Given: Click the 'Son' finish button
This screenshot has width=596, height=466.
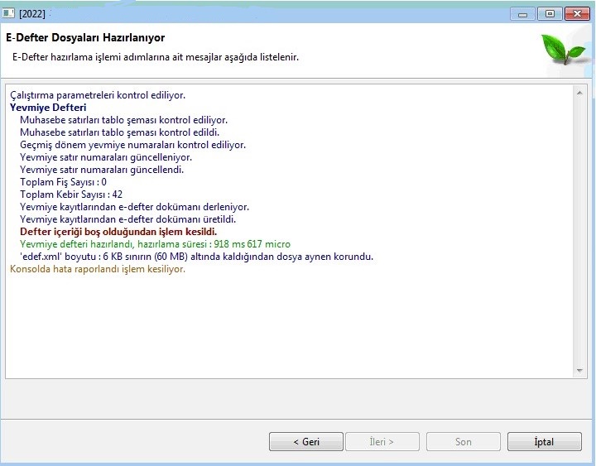Looking at the screenshot, I should pos(464,442).
